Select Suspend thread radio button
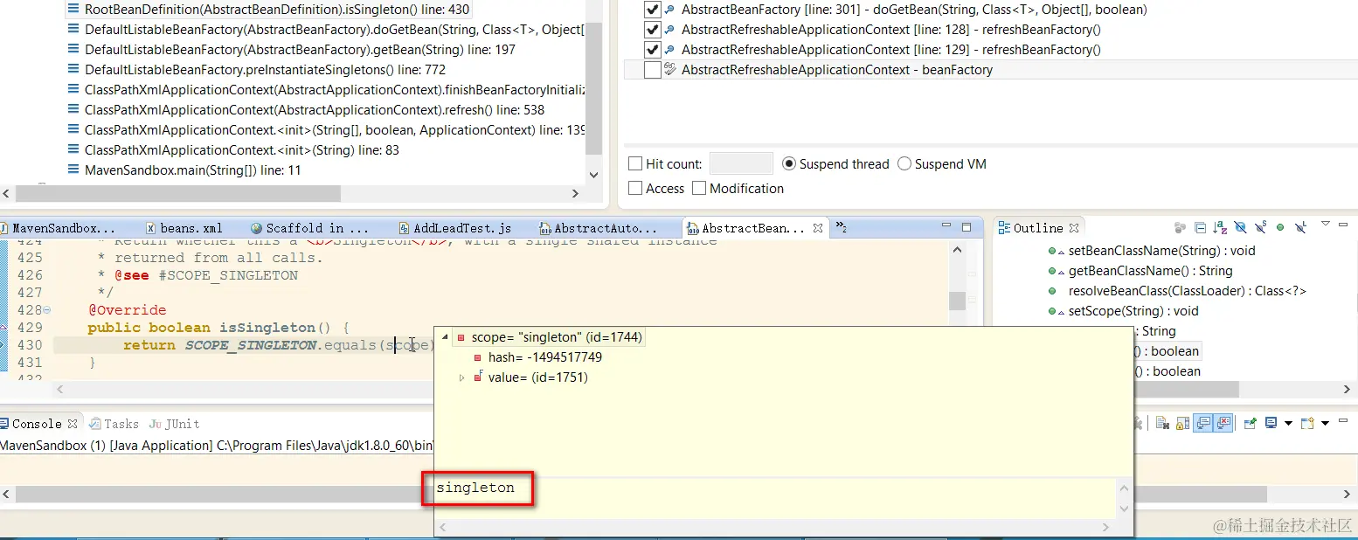Viewport: 1358px width, 540px height. click(789, 163)
